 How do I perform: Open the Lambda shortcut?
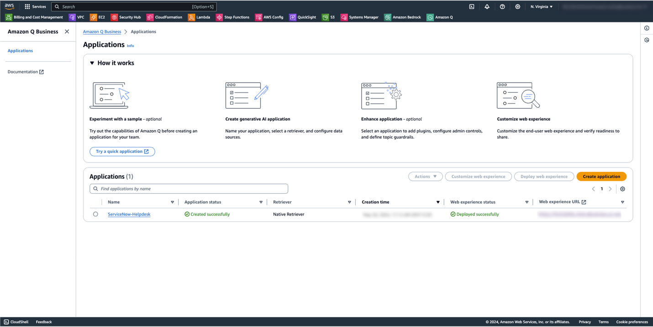tap(199, 17)
